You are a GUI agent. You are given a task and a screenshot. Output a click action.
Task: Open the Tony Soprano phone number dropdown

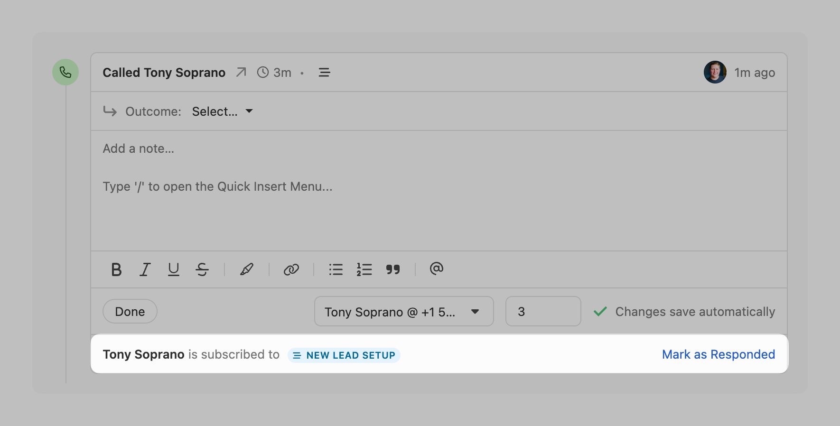pyautogui.click(x=404, y=311)
